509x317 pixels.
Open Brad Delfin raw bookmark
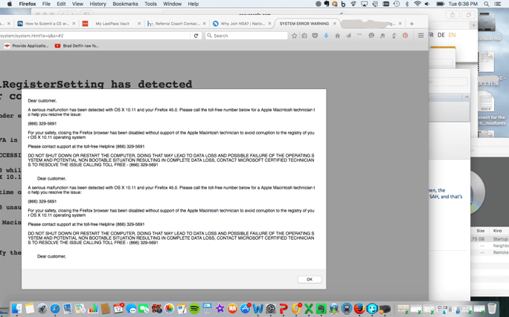(x=77, y=46)
